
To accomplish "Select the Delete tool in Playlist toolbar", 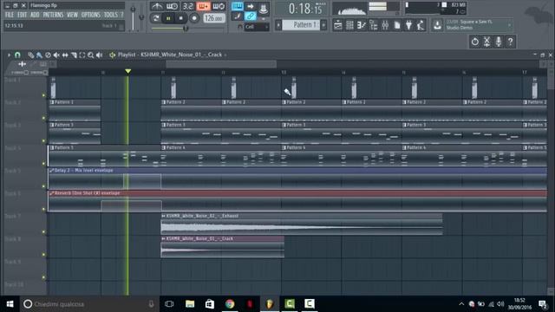I will [x=48, y=55].
